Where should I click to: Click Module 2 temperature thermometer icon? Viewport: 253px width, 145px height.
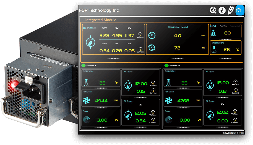click(x=168, y=83)
